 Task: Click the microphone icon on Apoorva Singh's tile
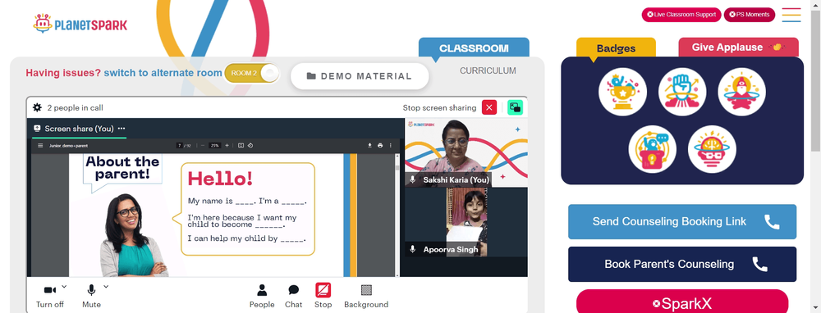[x=413, y=249]
